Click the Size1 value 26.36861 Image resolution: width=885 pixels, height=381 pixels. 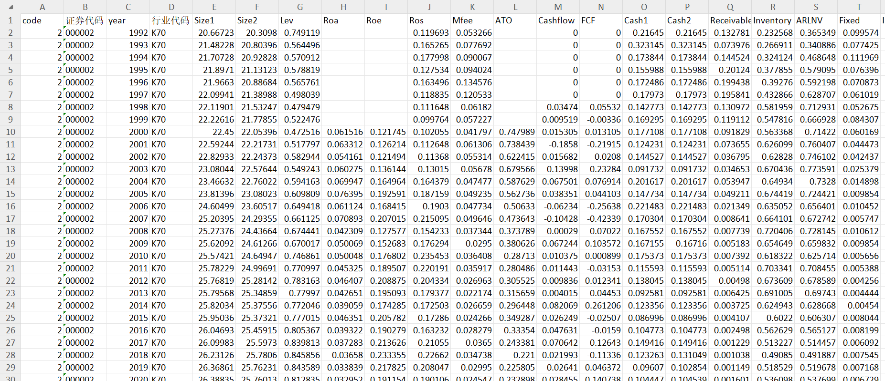[214, 368]
